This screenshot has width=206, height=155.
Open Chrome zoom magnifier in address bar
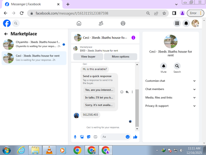148,13
